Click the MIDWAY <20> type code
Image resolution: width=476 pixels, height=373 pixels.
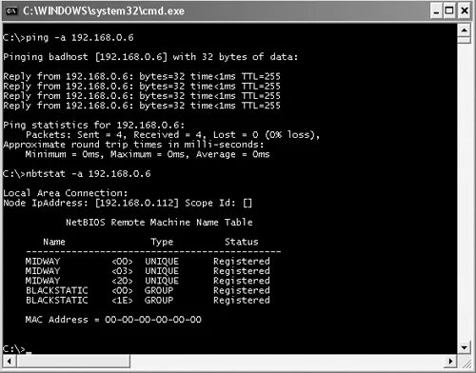coord(122,281)
